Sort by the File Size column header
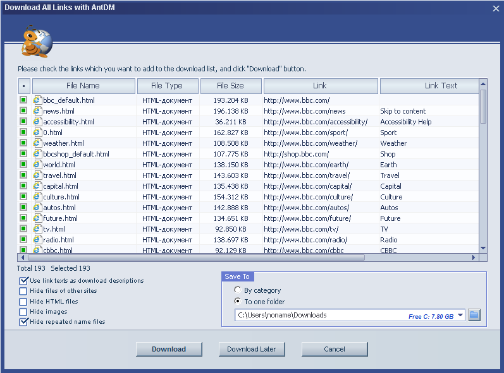 (231, 86)
